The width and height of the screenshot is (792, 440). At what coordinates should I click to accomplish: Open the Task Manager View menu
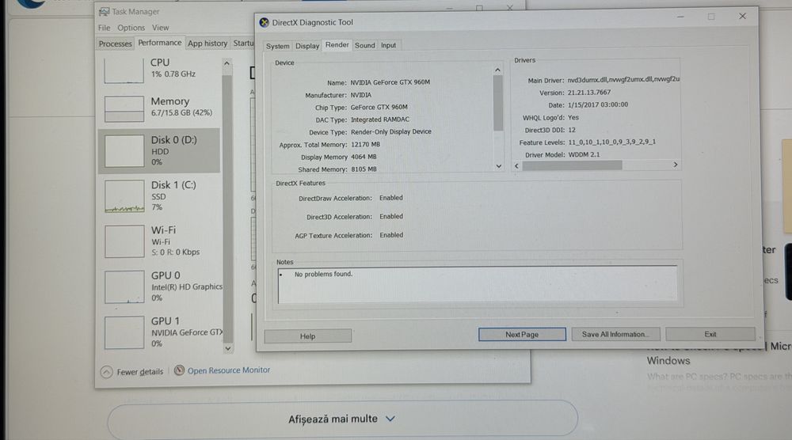point(160,28)
